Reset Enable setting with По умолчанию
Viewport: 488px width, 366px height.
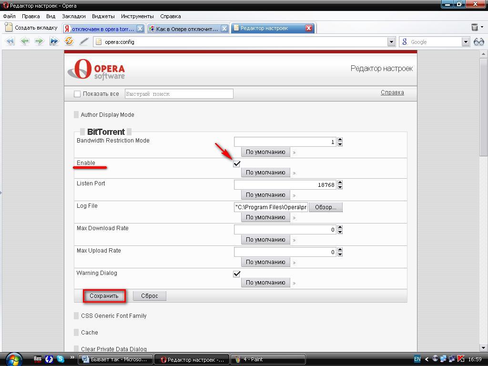pos(265,173)
